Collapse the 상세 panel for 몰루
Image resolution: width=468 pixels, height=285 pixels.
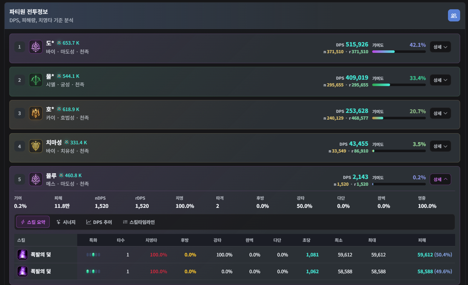[440, 179]
